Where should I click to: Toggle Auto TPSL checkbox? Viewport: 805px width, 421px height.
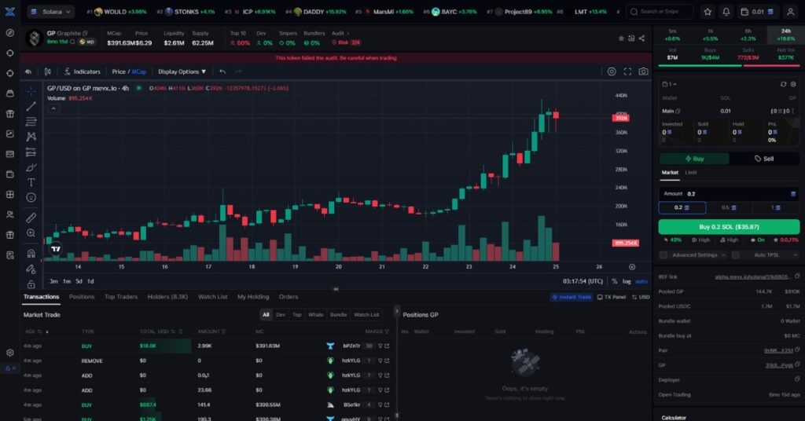click(735, 254)
